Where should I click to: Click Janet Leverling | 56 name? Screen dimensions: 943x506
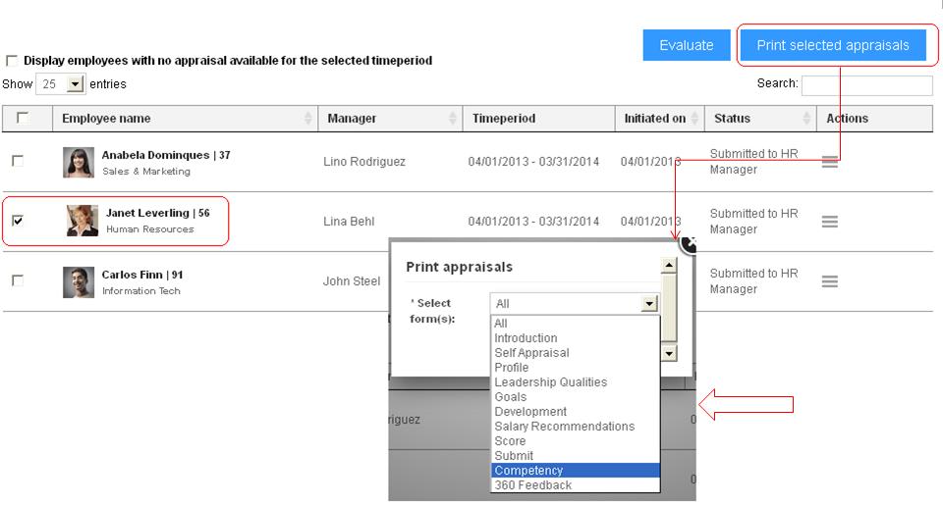(x=157, y=213)
